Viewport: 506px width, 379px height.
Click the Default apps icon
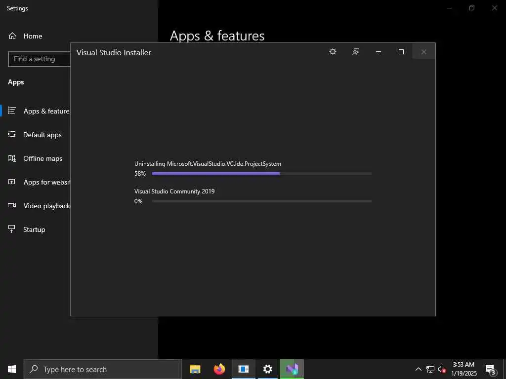tap(12, 134)
